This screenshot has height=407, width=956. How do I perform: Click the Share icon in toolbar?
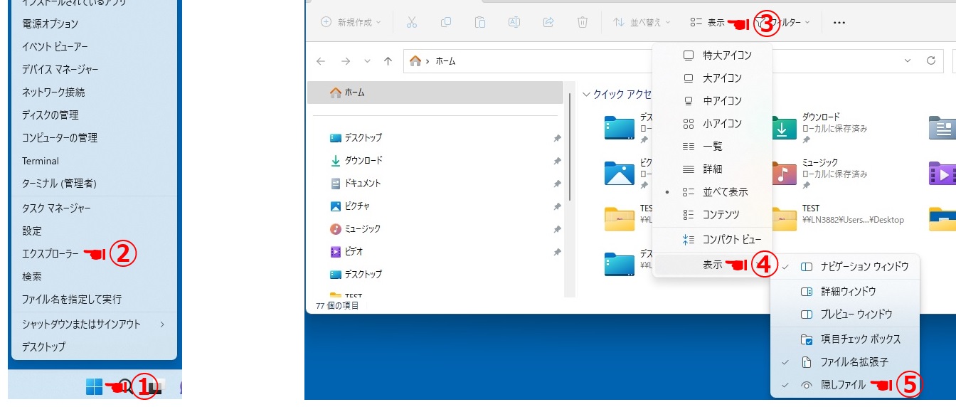[548, 22]
